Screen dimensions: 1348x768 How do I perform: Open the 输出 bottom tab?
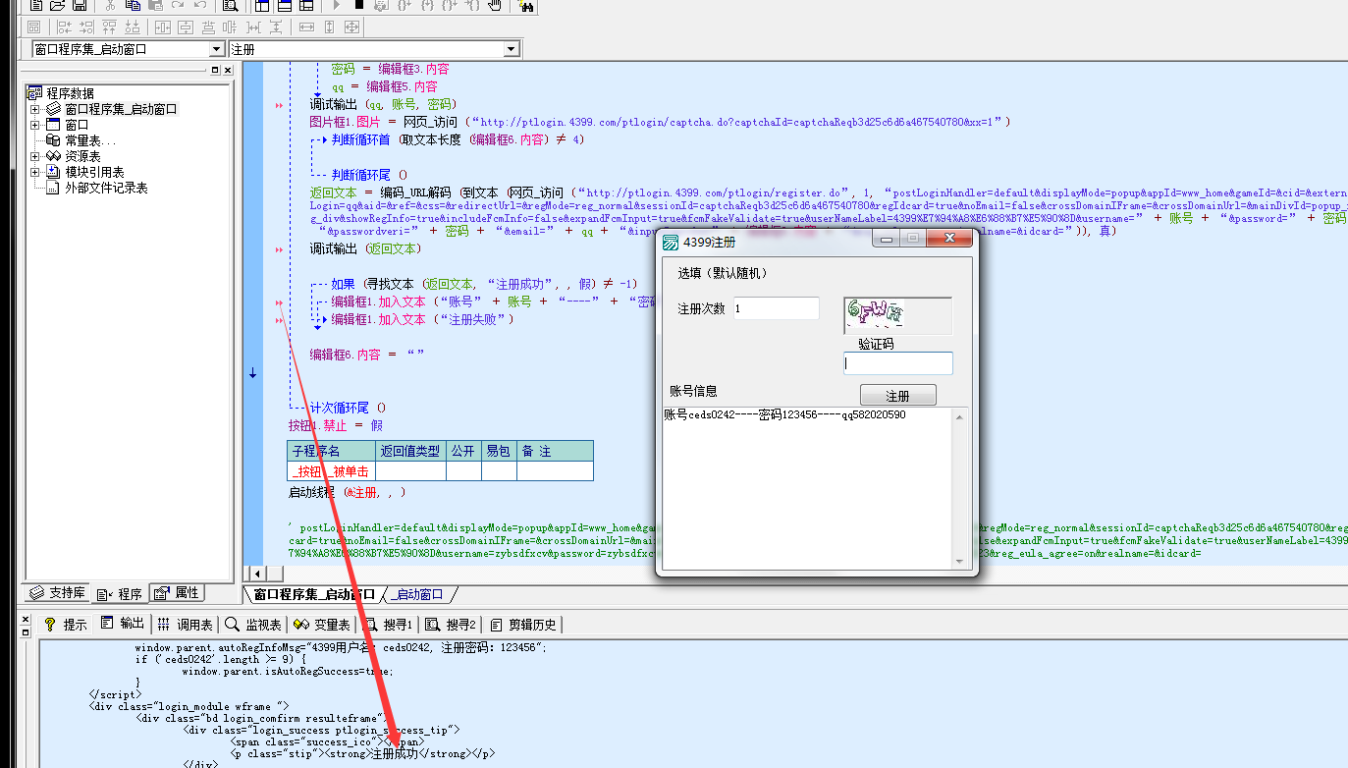pyautogui.click(x=122, y=624)
